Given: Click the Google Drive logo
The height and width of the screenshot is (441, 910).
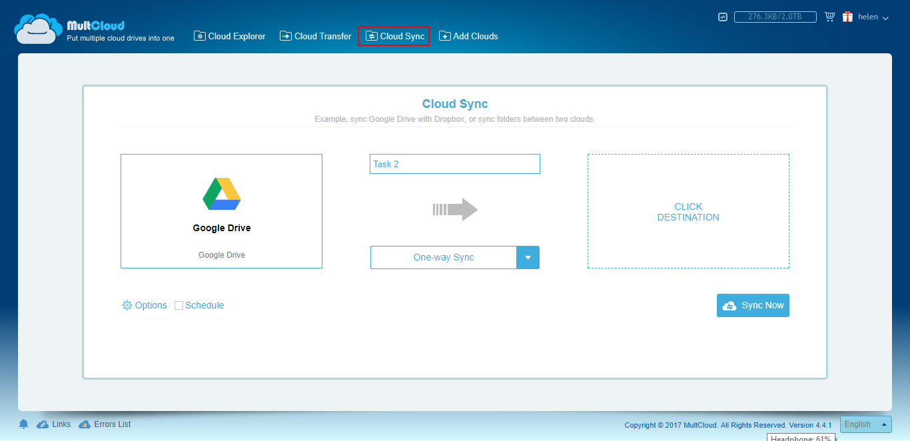Looking at the screenshot, I should click(222, 194).
